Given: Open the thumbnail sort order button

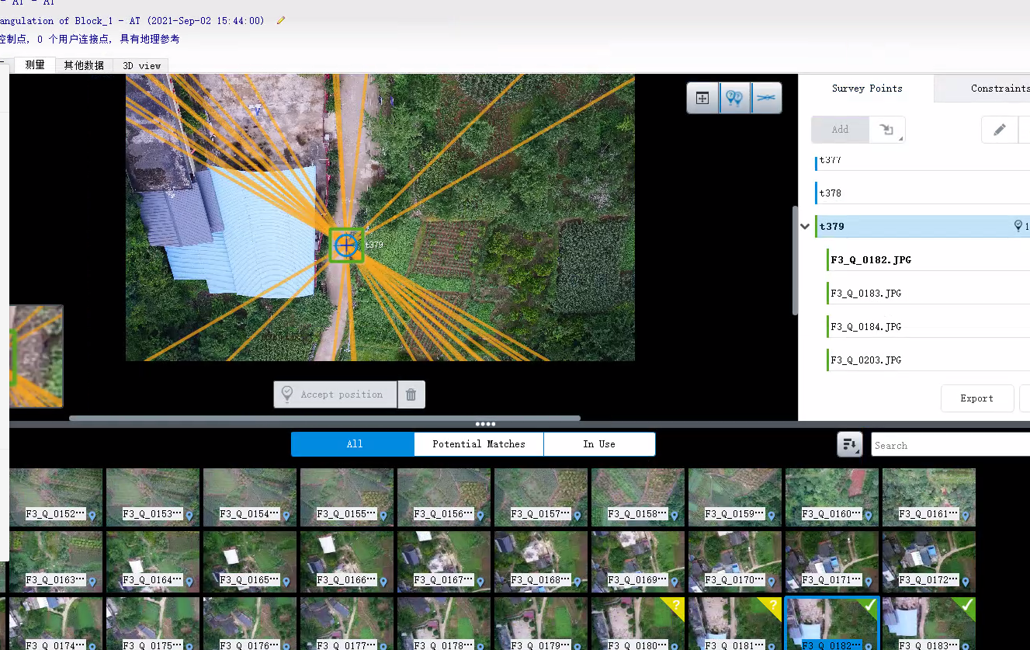Looking at the screenshot, I should tap(850, 445).
